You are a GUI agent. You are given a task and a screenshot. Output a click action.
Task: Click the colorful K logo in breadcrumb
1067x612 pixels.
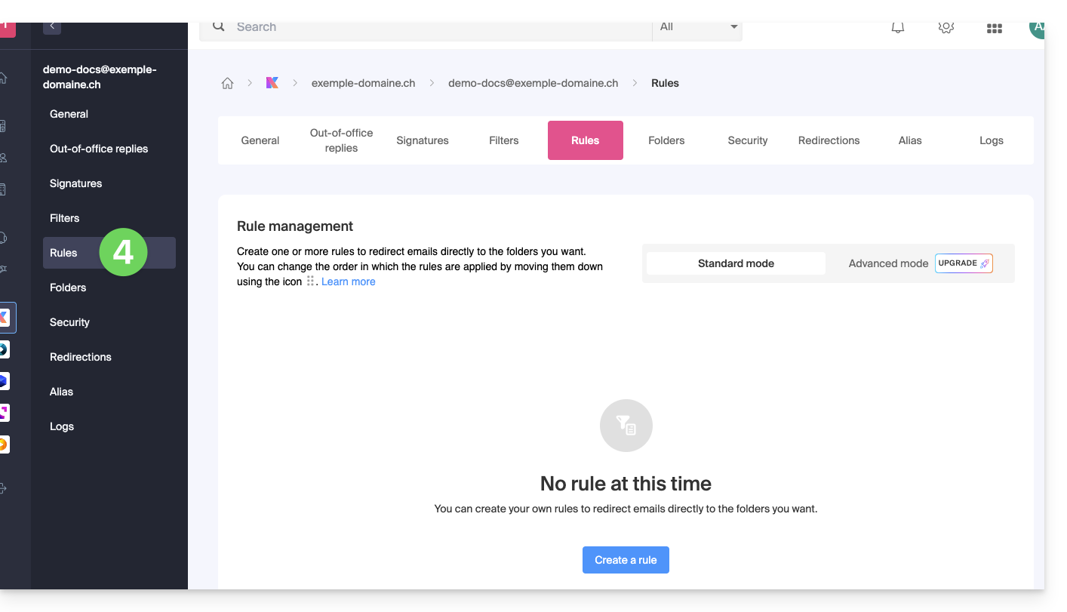(x=272, y=83)
